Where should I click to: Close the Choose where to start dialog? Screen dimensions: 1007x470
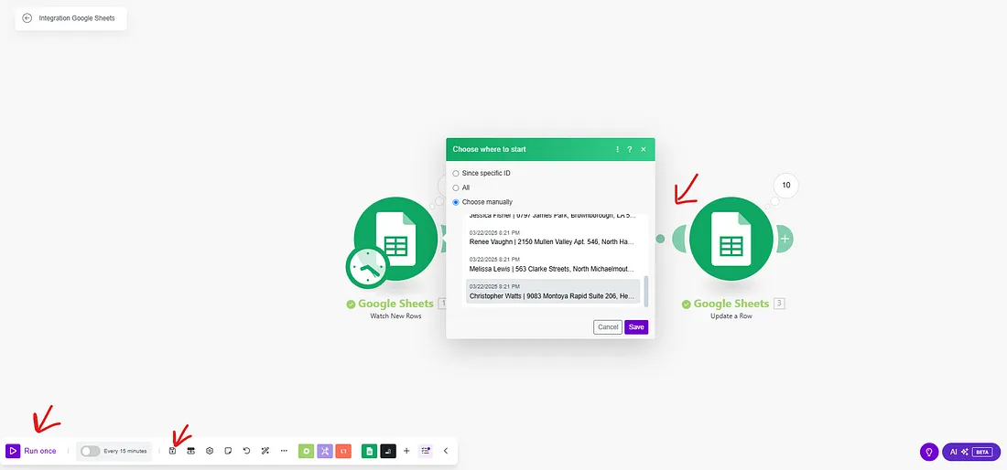(x=644, y=149)
